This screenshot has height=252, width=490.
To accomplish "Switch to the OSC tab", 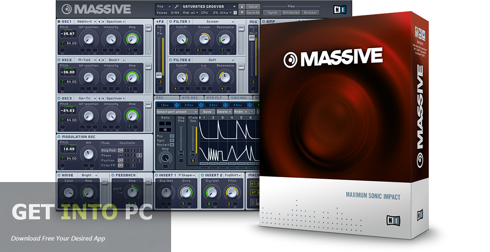I will pos(166,98).
